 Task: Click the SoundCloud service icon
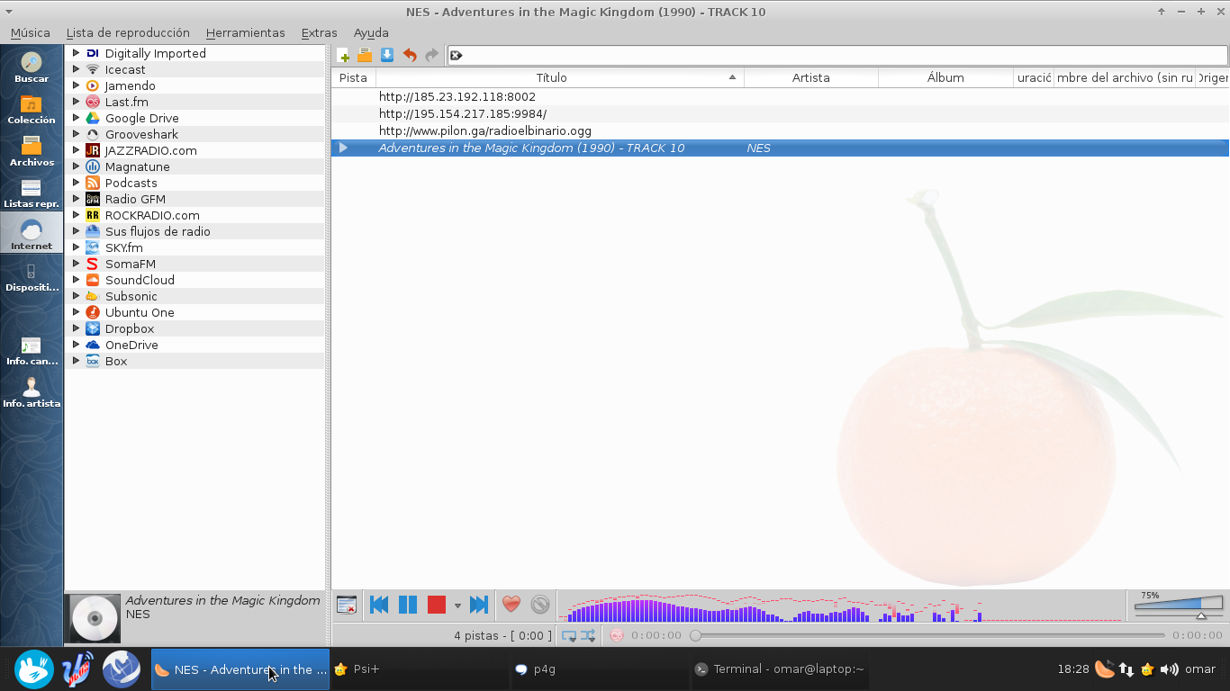(92, 280)
